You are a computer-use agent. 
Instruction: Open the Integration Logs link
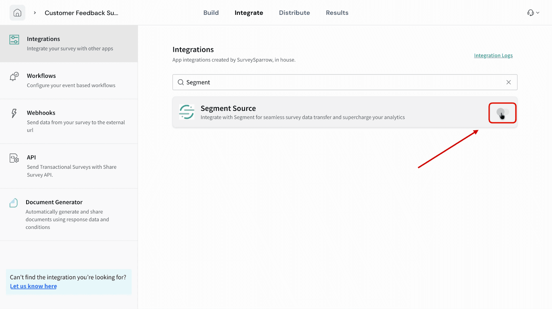(493, 56)
